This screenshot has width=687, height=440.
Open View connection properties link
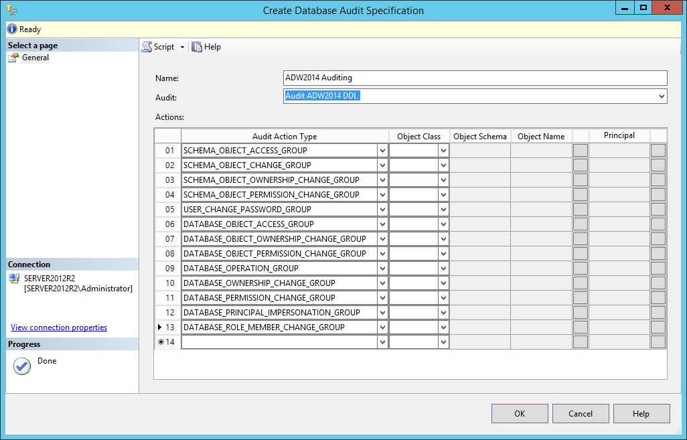click(59, 327)
